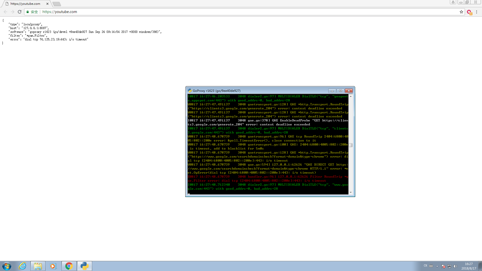482x271 pixels.
Task: Click the back navigation arrow
Action: [6, 12]
